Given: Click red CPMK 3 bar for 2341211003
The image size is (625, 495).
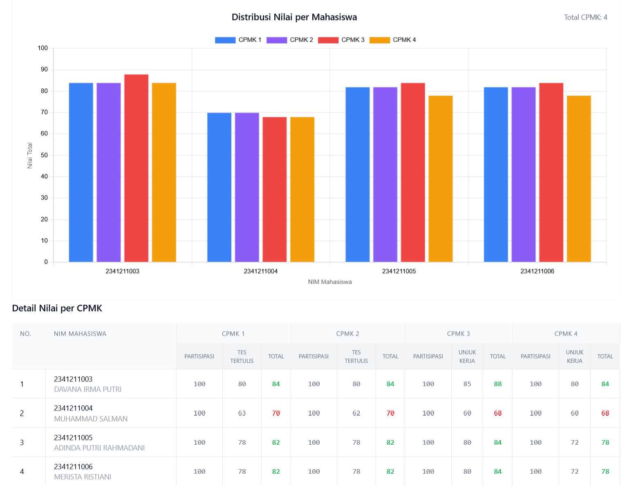Looking at the screenshot, I should (x=136, y=168).
